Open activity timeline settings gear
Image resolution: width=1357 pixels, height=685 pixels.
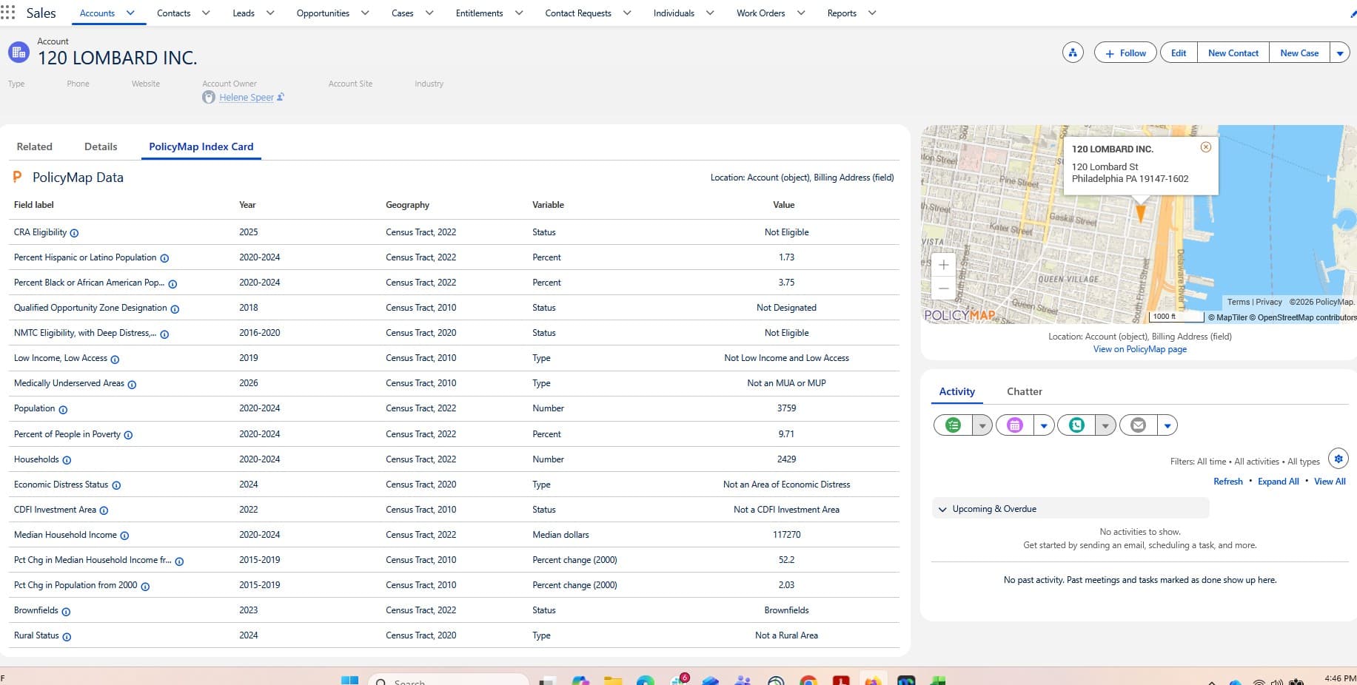click(x=1338, y=459)
